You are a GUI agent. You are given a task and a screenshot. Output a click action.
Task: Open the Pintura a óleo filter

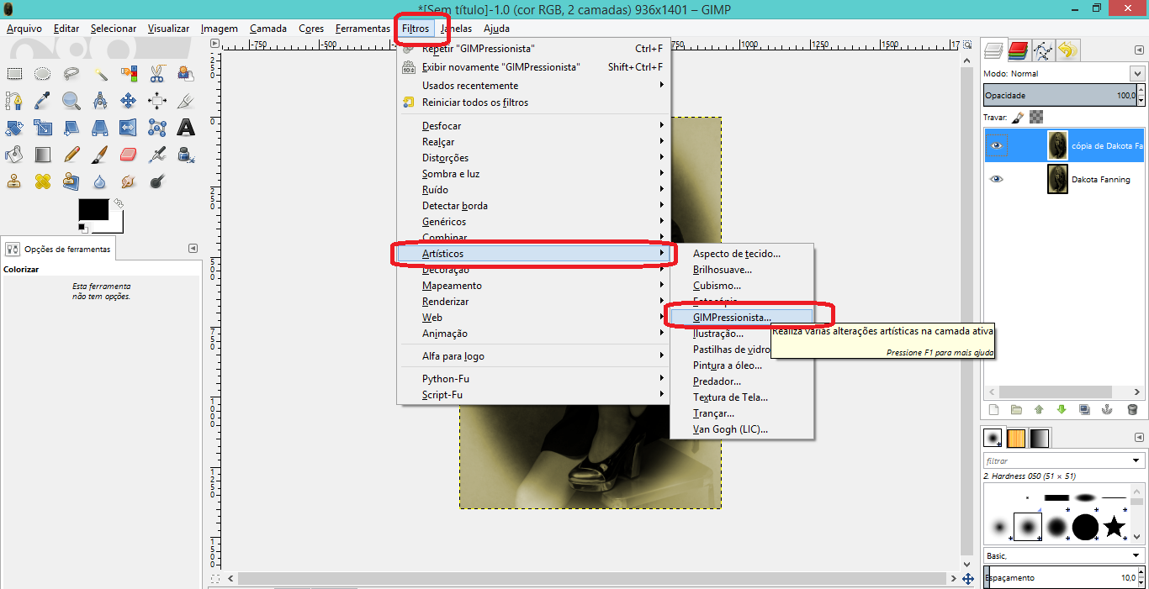(727, 365)
